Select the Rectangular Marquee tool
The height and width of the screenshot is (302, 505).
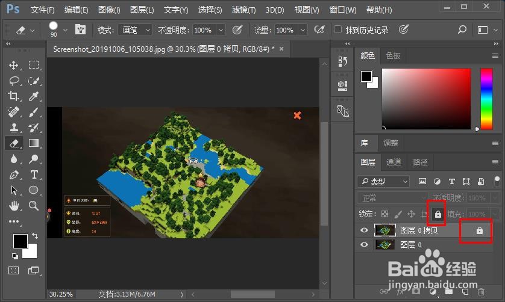click(34, 66)
